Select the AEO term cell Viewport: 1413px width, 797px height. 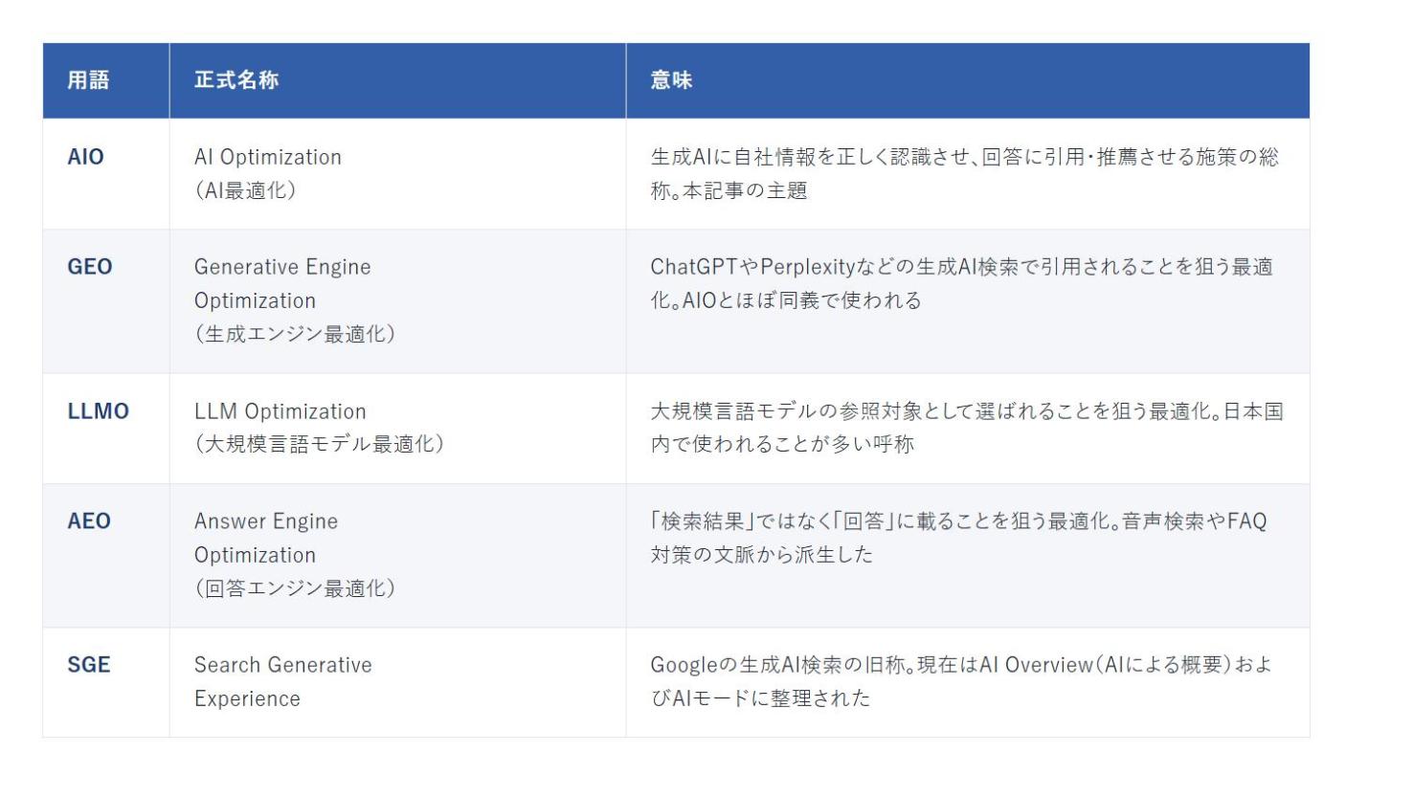click(x=106, y=556)
